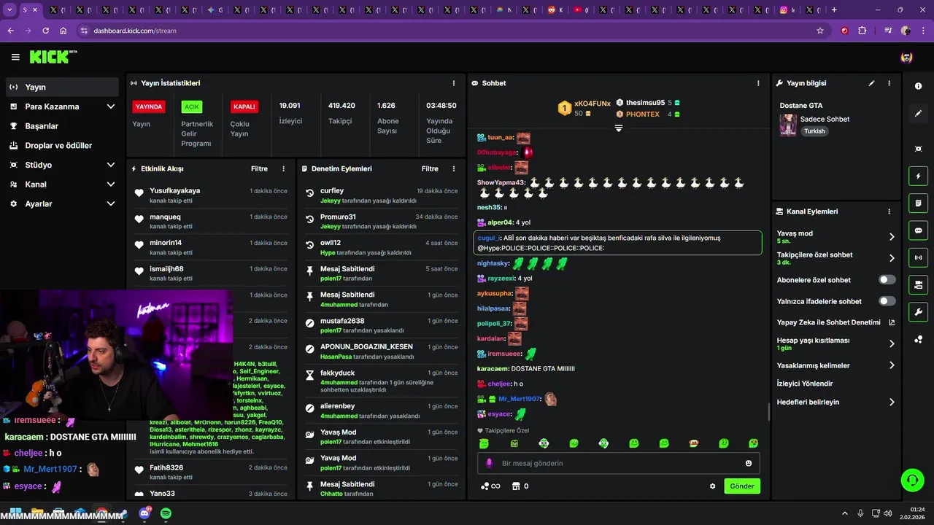The width and height of the screenshot is (934, 525).
Task: Open the Discord icon in taskbar
Action: (144, 513)
